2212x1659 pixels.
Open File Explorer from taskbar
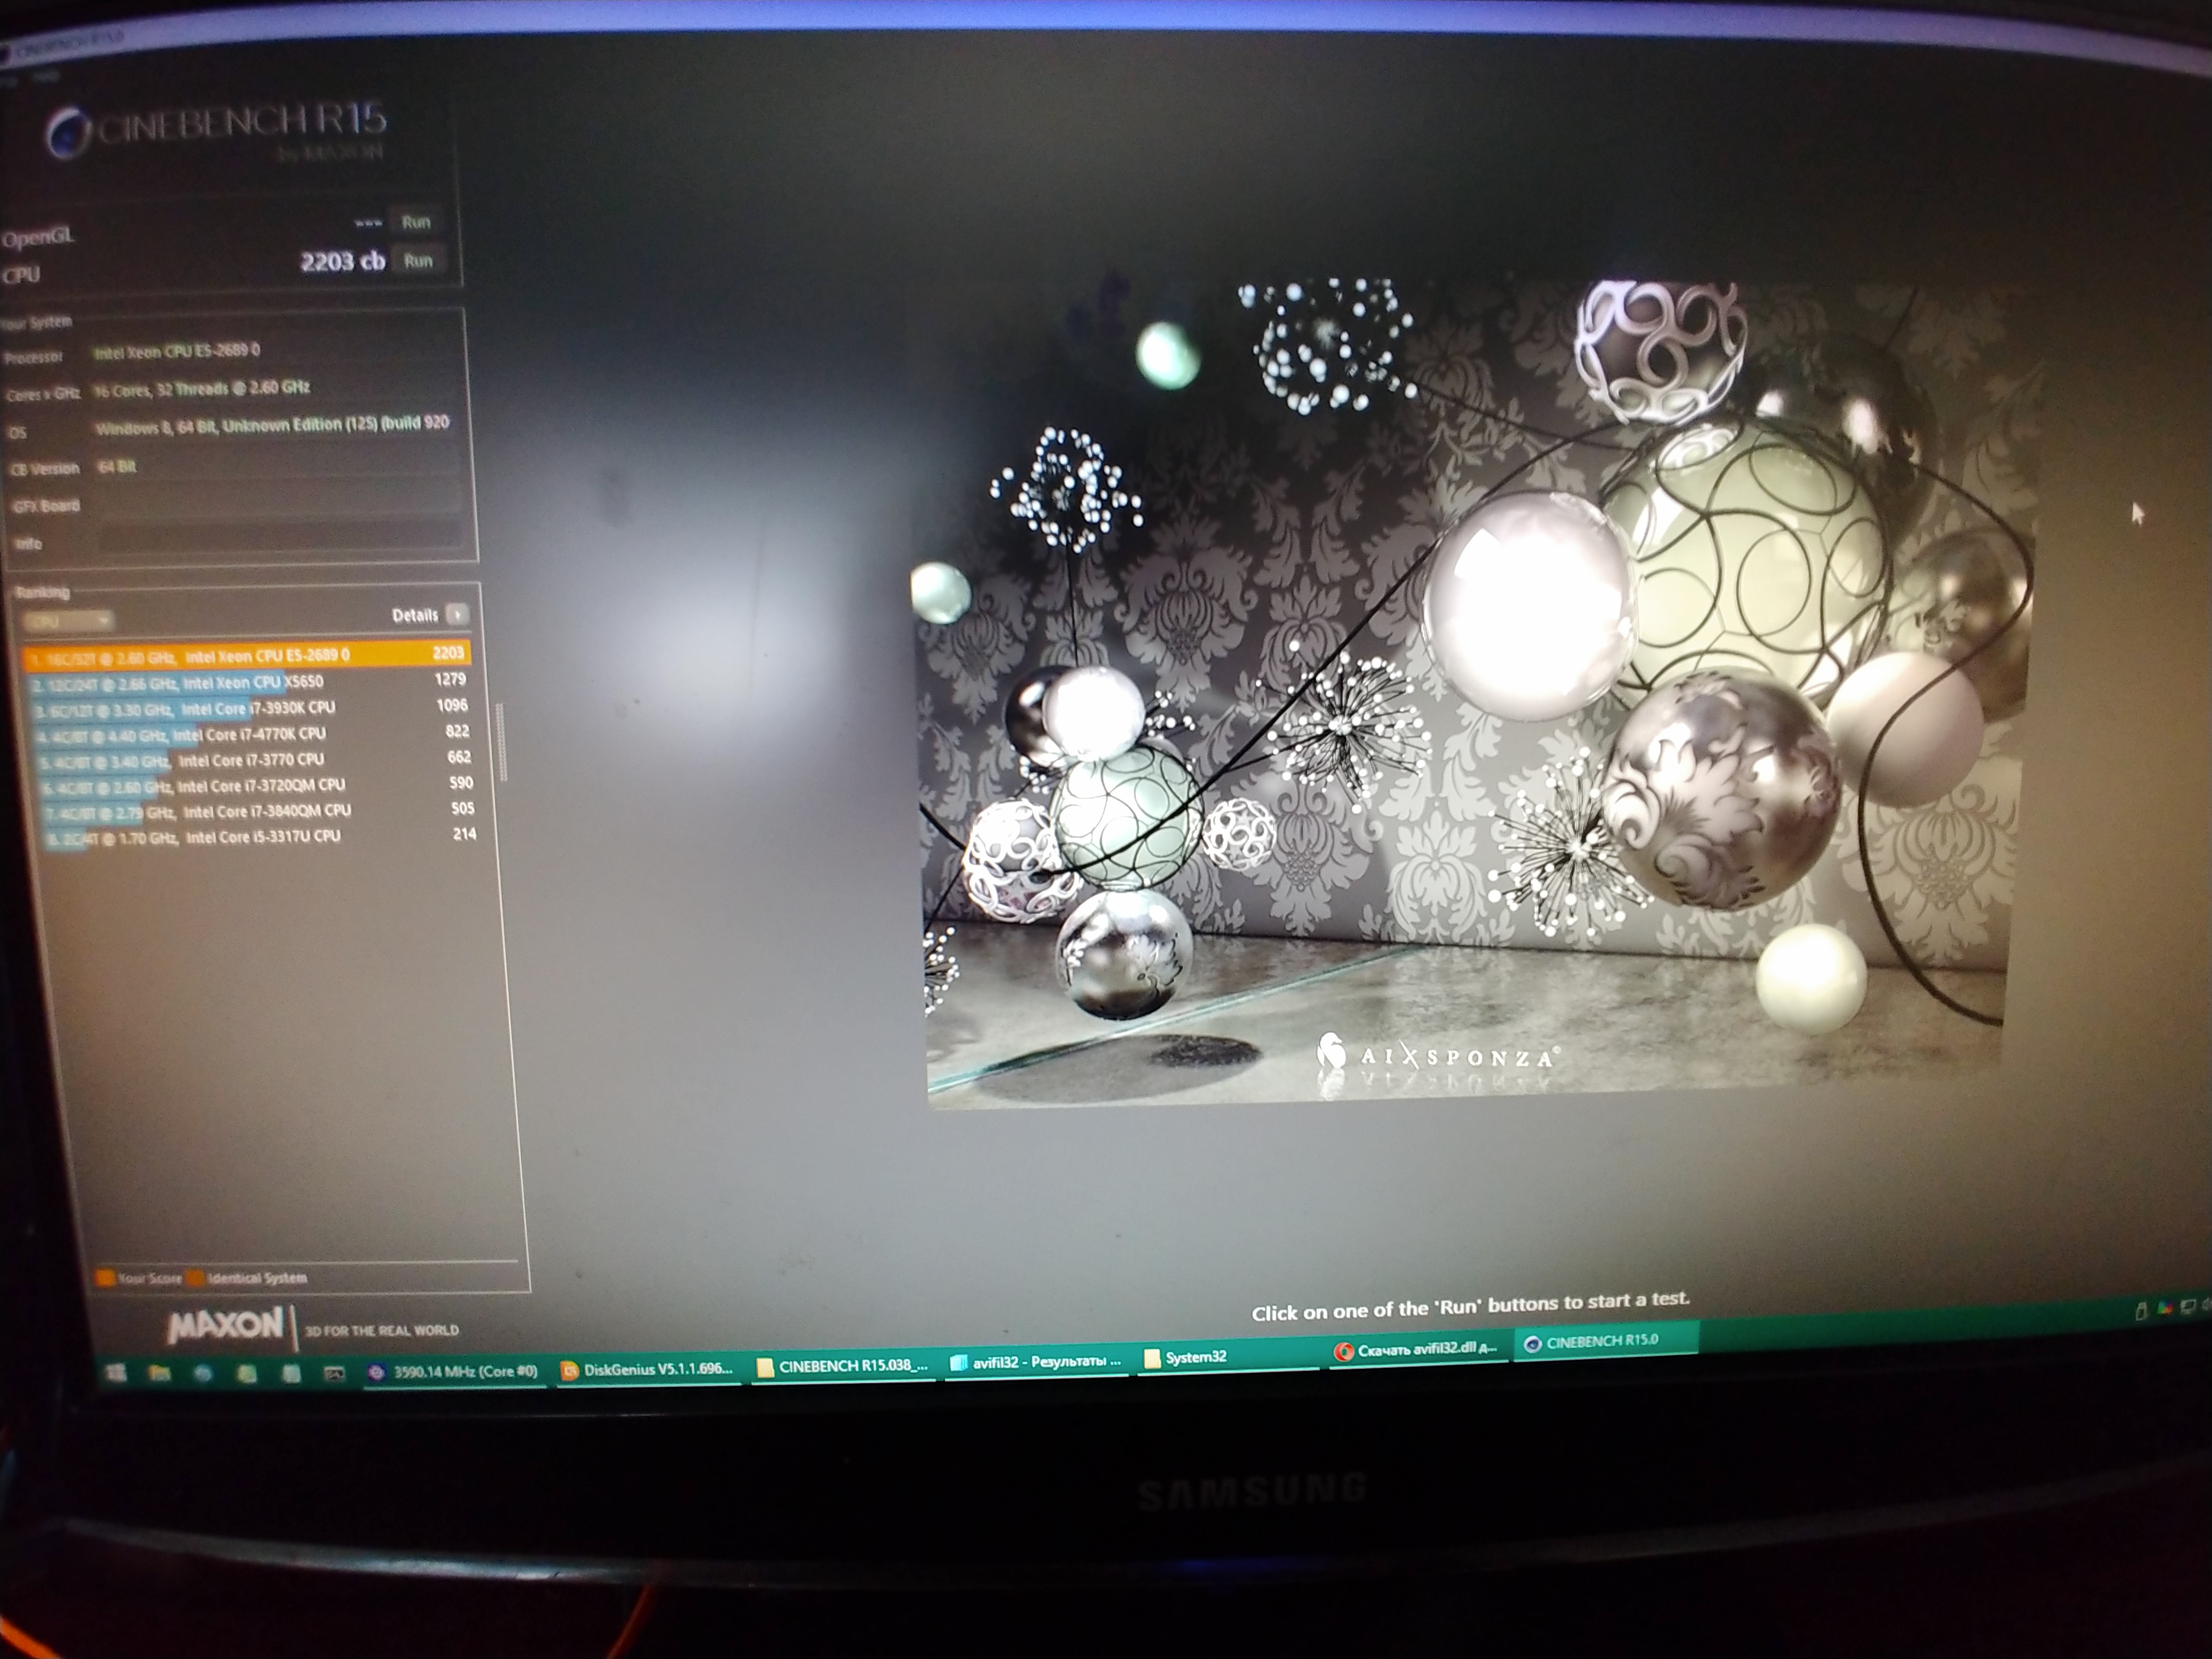click(x=159, y=1374)
